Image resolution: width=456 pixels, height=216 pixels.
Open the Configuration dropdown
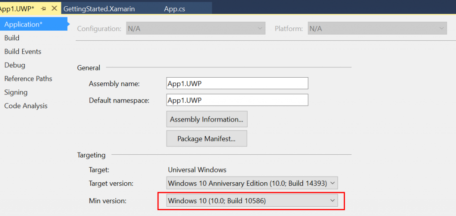coord(196,29)
